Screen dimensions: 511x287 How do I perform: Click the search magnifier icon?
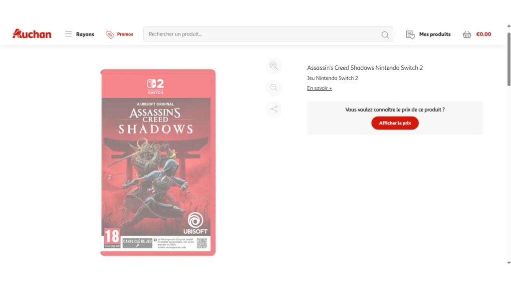point(385,34)
